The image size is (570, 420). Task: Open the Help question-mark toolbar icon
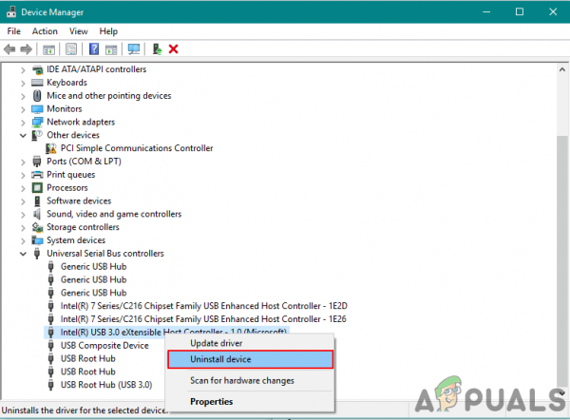94,49
